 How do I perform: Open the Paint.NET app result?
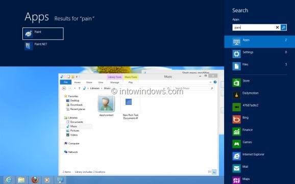coord(43,46)
